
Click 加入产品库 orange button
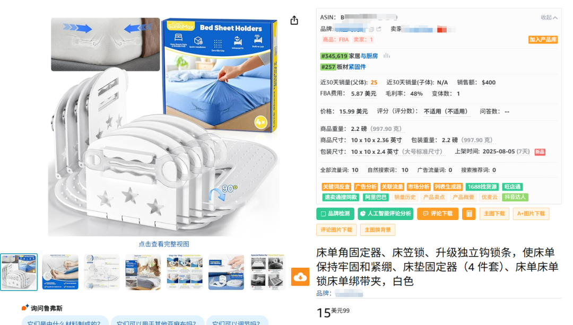point(543,39)
